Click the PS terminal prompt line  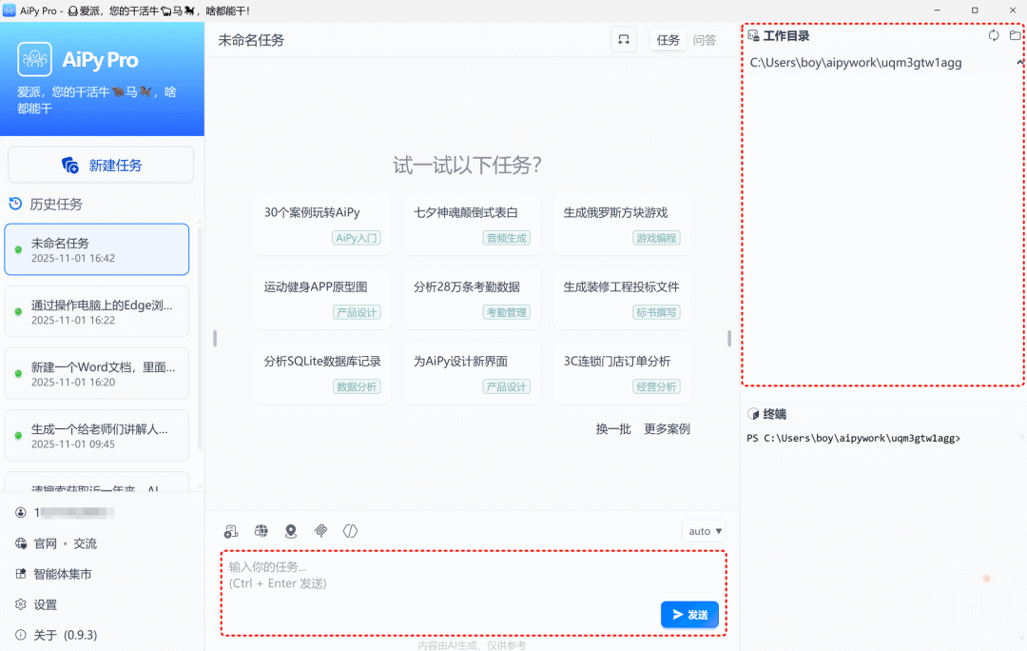pyautogui.click(x=853, y=438)
